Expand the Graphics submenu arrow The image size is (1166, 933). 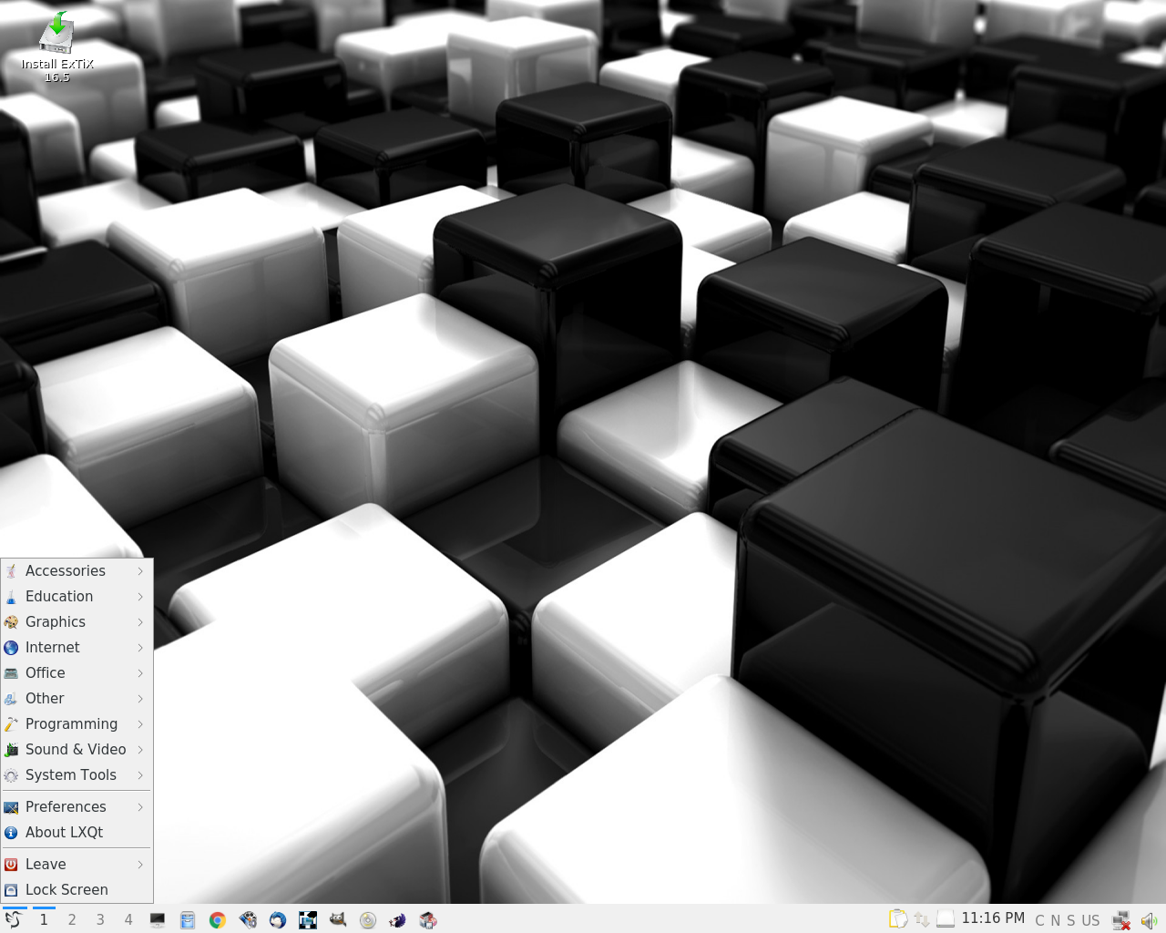pos(140,622)
